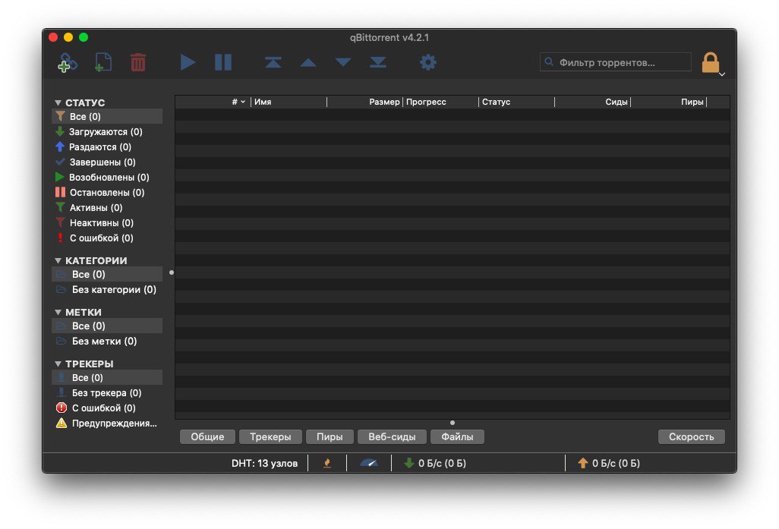This screenshot has width=779, height=529.
Task: Select Неактивны (0) filter
Action: (107, 222)
